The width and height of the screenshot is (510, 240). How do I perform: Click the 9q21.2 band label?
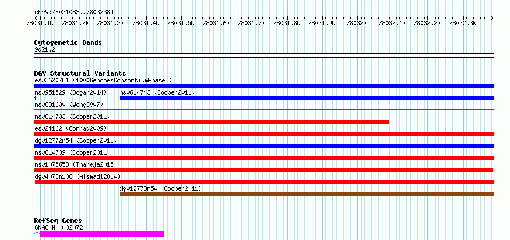point(45,49)
